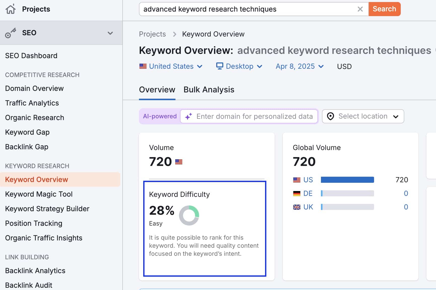The image size is (436, 290).
Task: Click the Keyword Difficulty donut chart
Action: click(x=189, y=215)
